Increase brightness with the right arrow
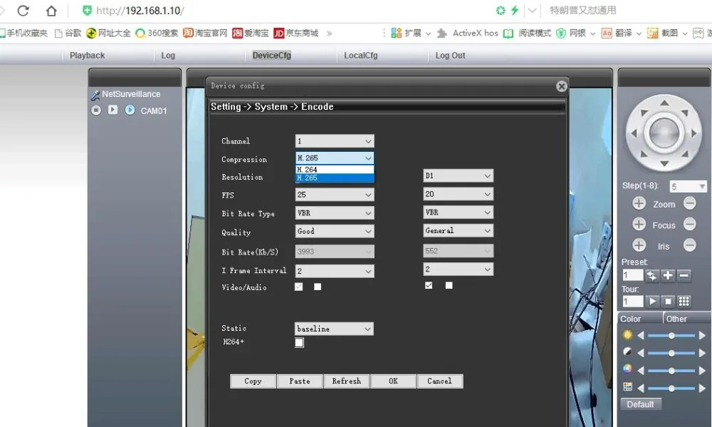Image resolution: width=712 pixels, height=427 pixels. (702, 336)
